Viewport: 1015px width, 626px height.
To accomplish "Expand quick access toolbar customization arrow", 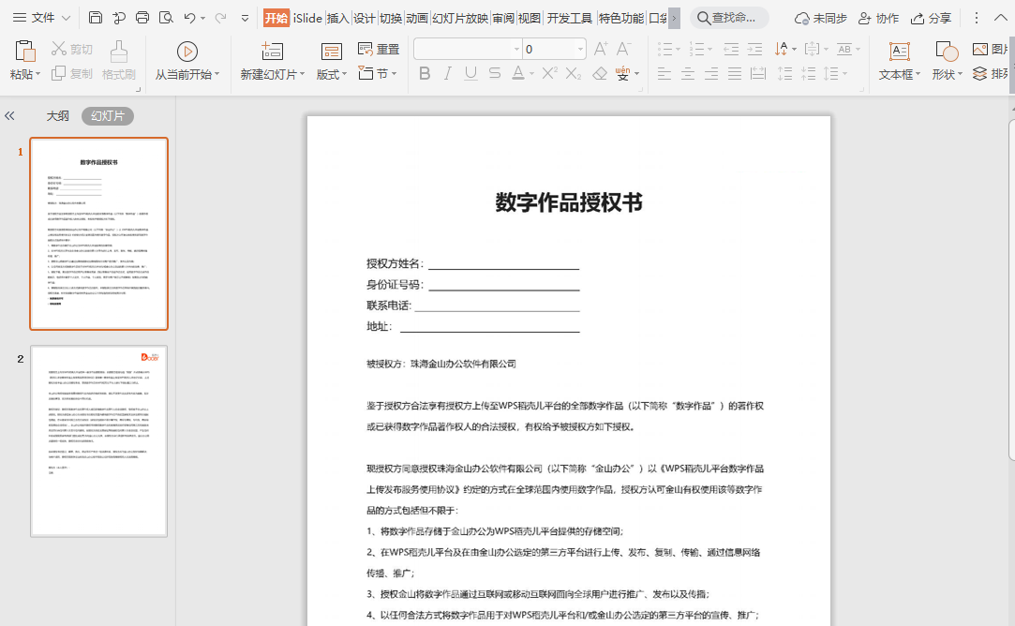I will (245, 18).
